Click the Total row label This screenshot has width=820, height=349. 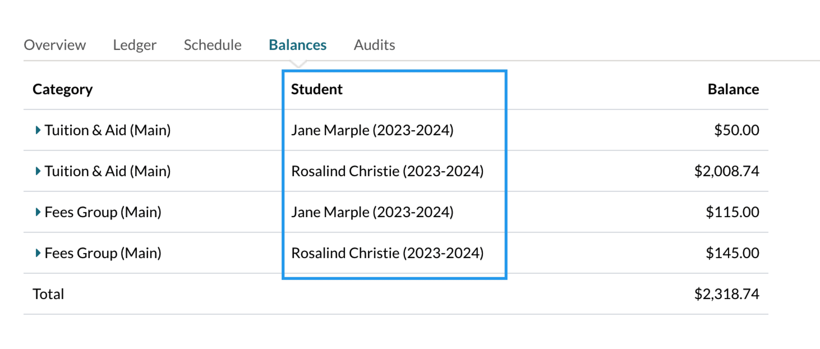48,294
